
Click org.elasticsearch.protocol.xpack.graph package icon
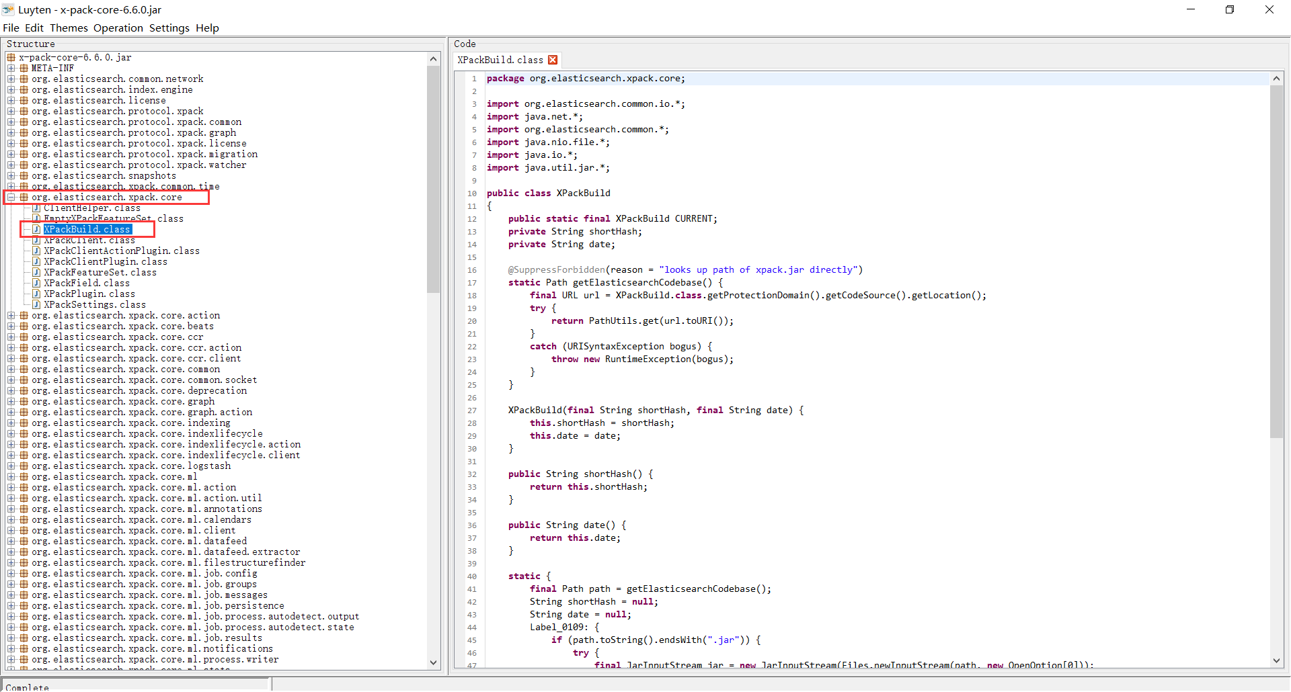(24, 132)
